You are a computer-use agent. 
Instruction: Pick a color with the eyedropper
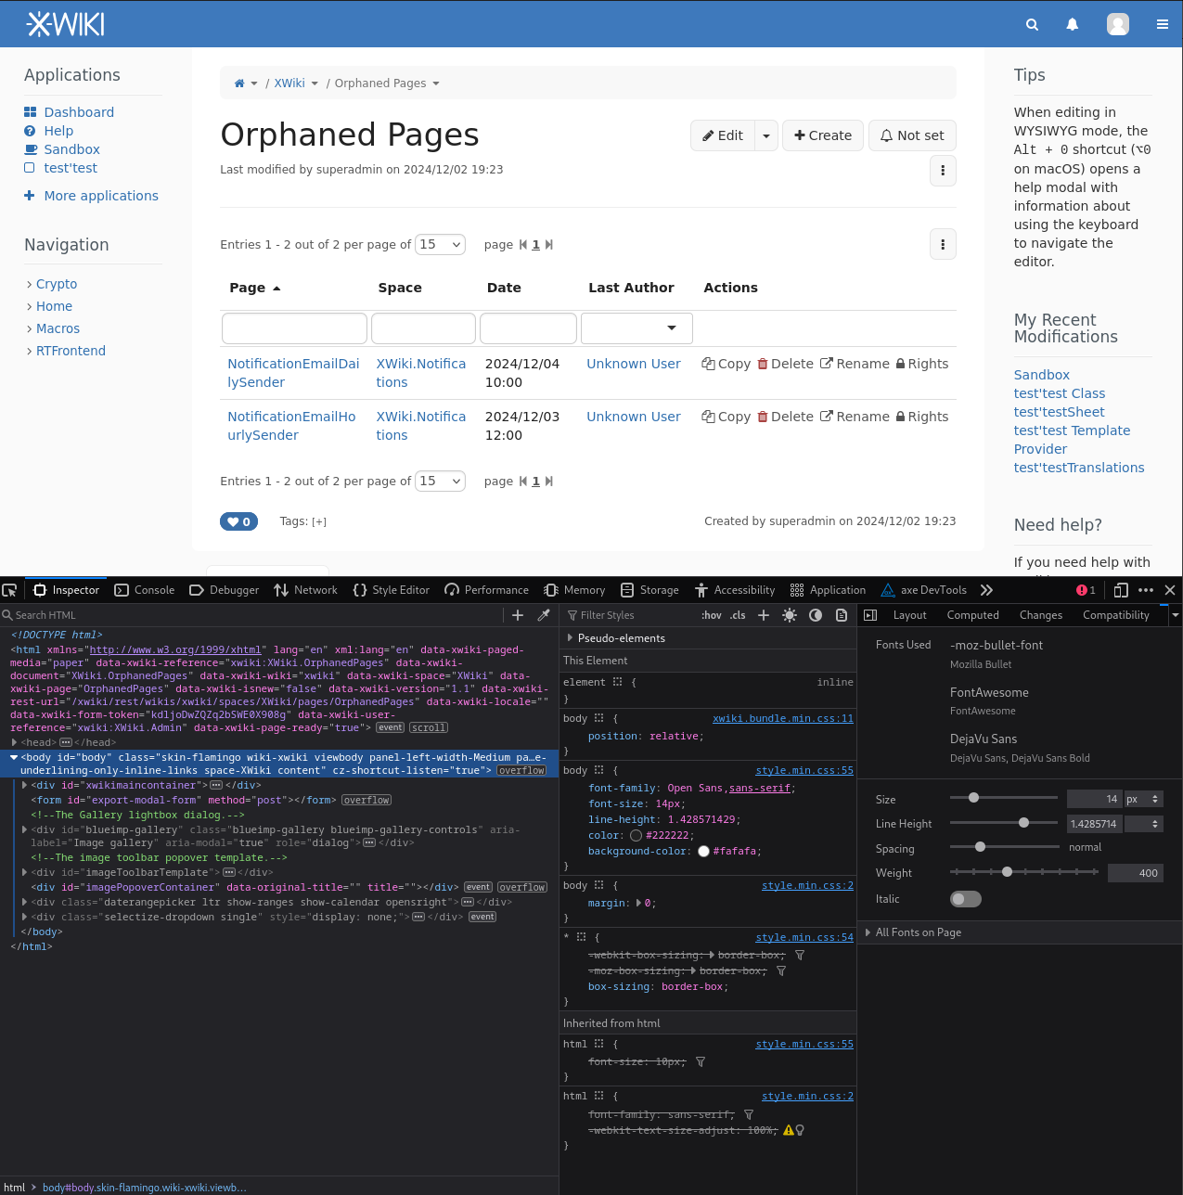click(x=544, y=615)
